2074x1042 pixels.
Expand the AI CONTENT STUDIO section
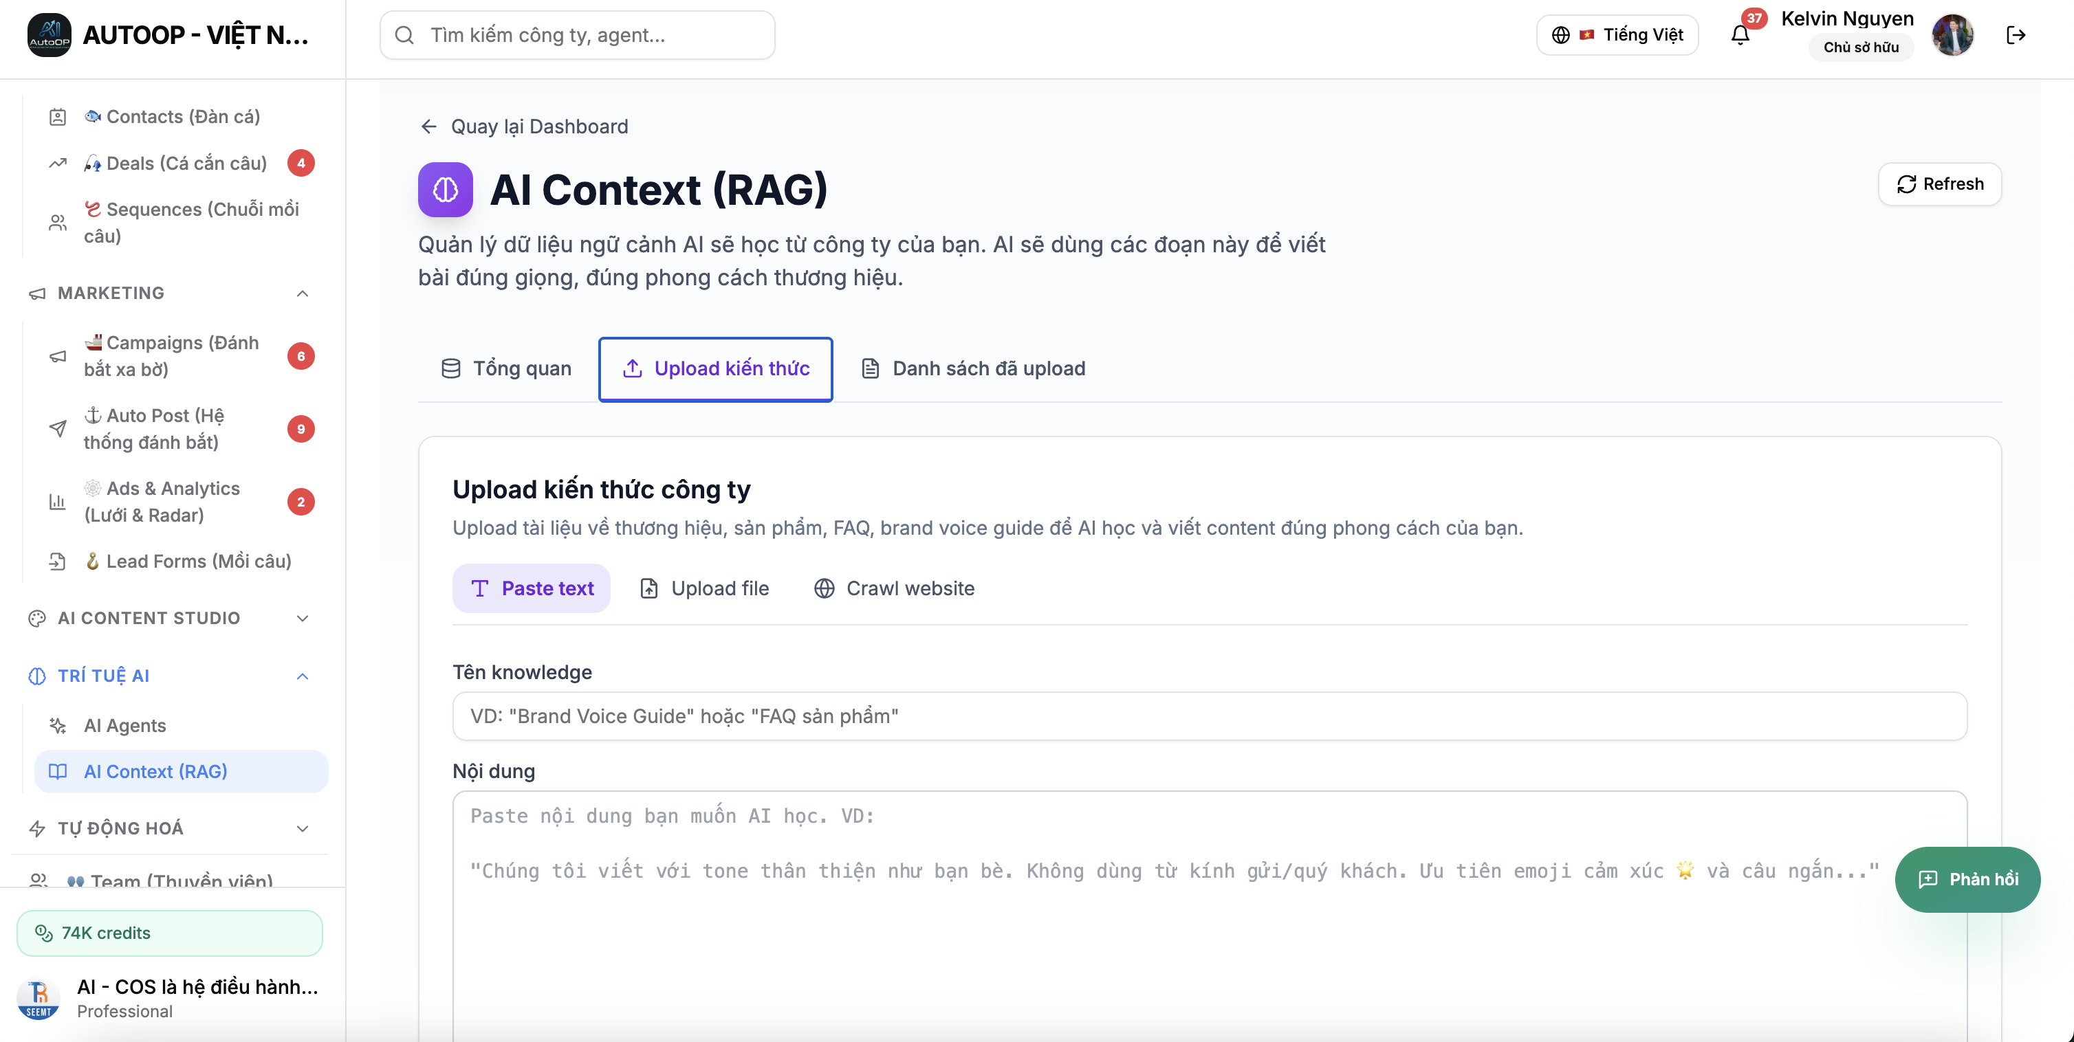[303, 619]
